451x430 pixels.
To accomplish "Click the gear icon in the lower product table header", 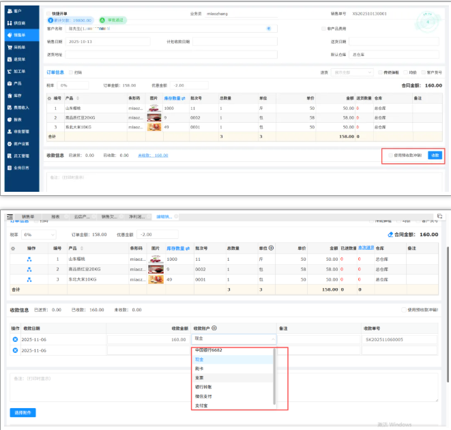I will click(x=13, y=248).
